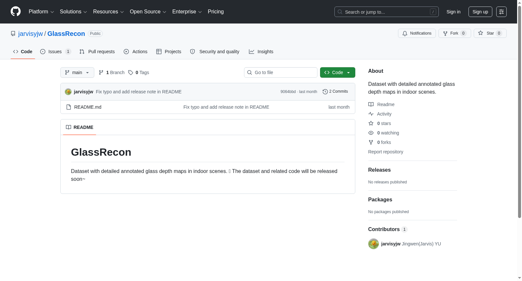The height and width of the screenshot is (281, 522).
Task: Click the contributor jarvisyjw avatar
Action: click(374, 244)
